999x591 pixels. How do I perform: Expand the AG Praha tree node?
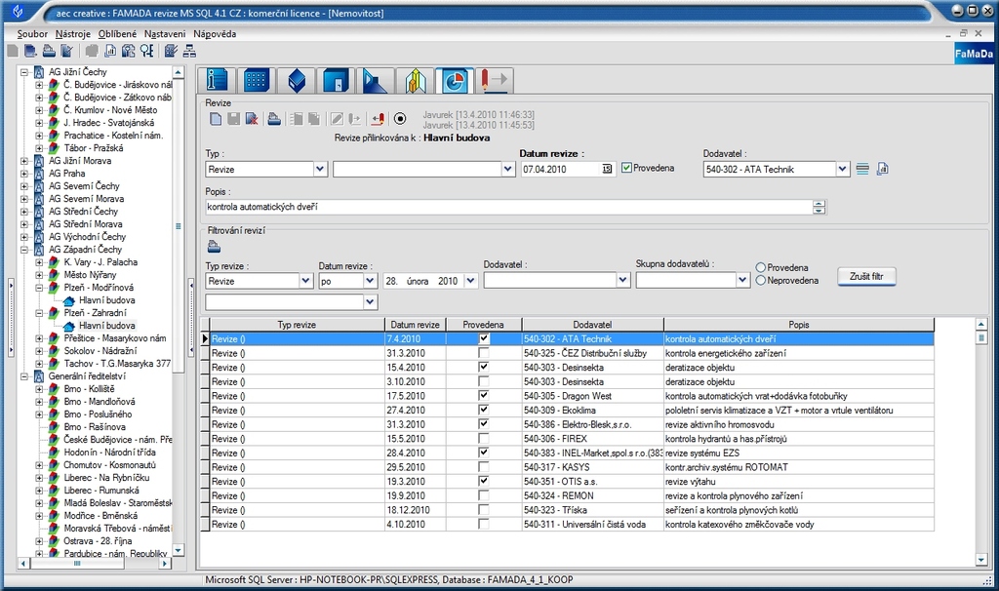pos(24,174)
